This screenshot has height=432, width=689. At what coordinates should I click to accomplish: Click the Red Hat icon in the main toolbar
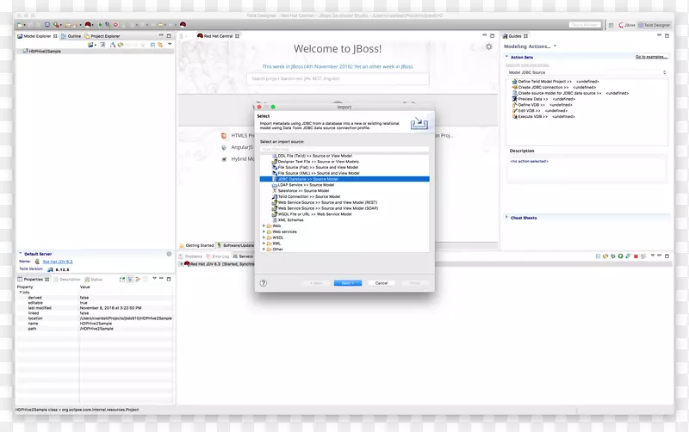click(183, 25)
